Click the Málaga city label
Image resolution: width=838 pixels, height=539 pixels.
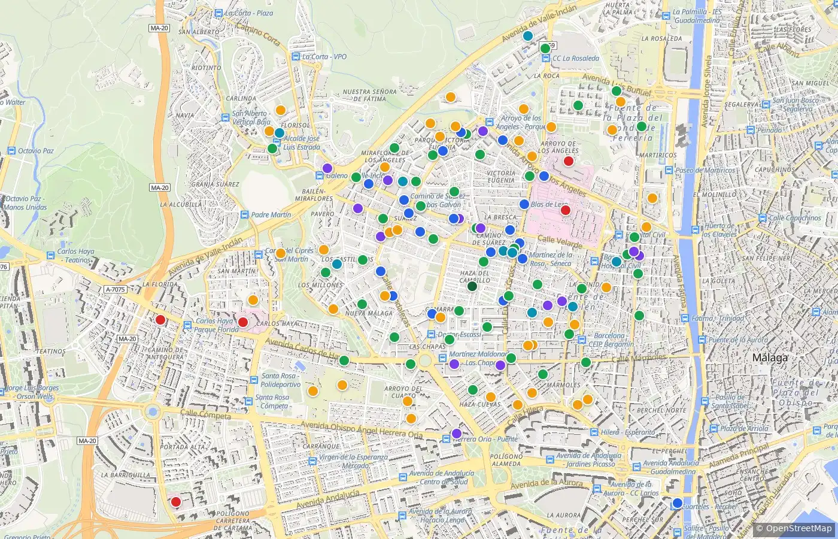tap(770, 358)
